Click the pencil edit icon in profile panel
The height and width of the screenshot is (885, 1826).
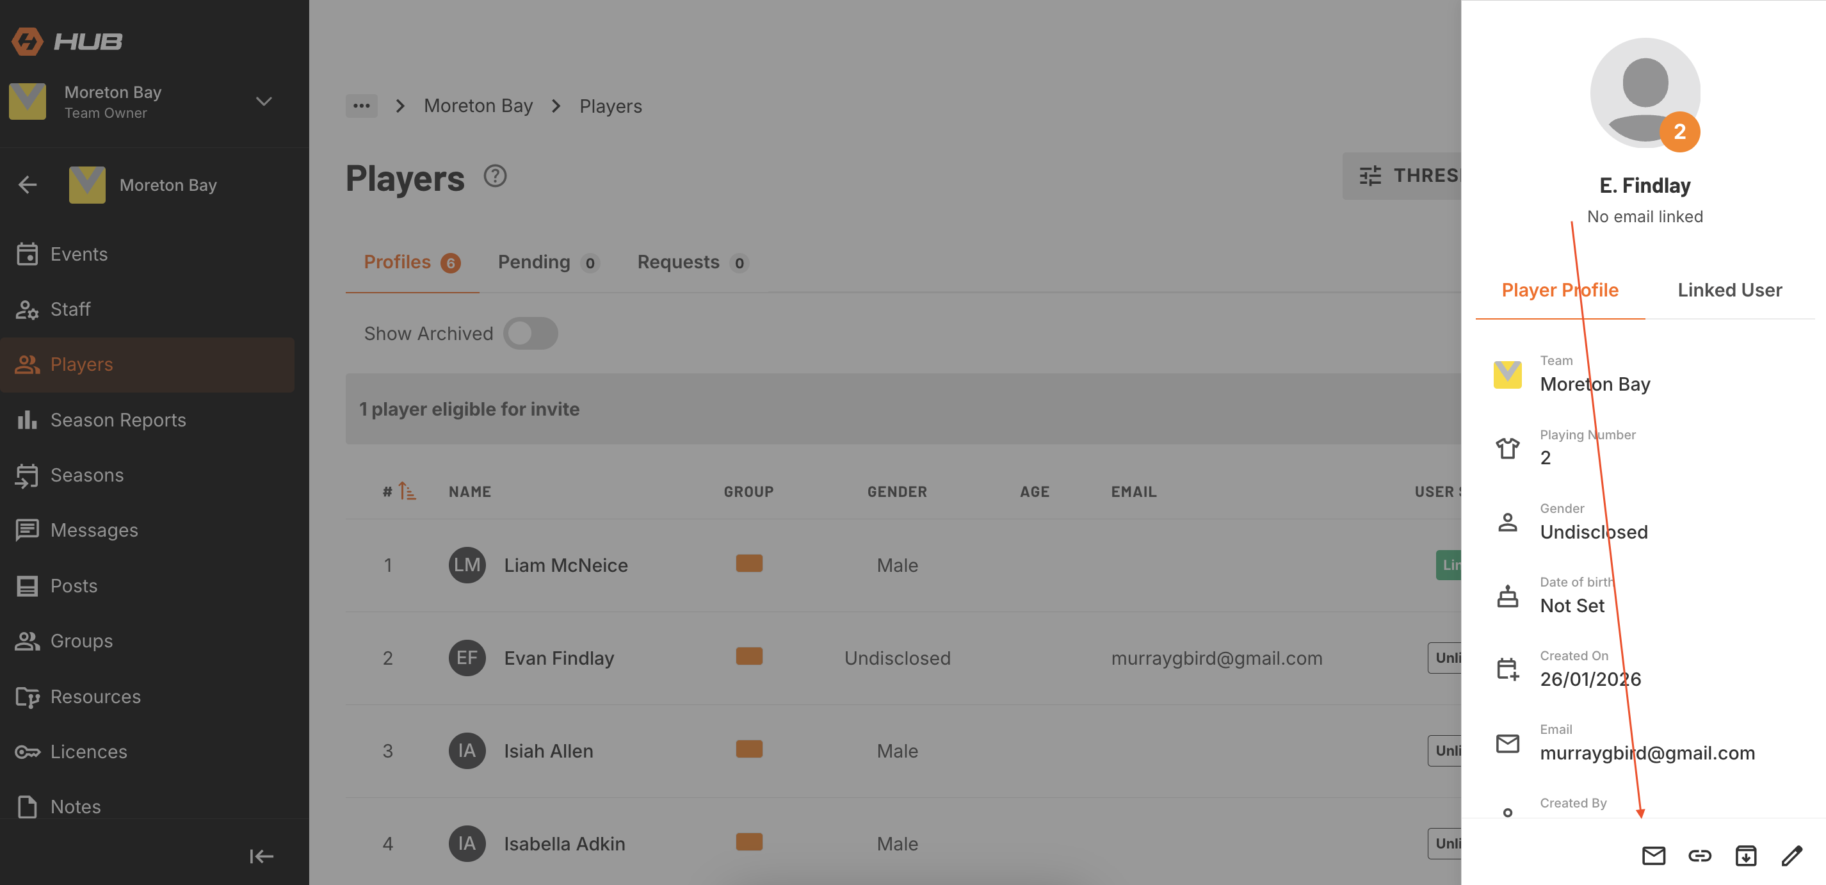click(1791, 856)
